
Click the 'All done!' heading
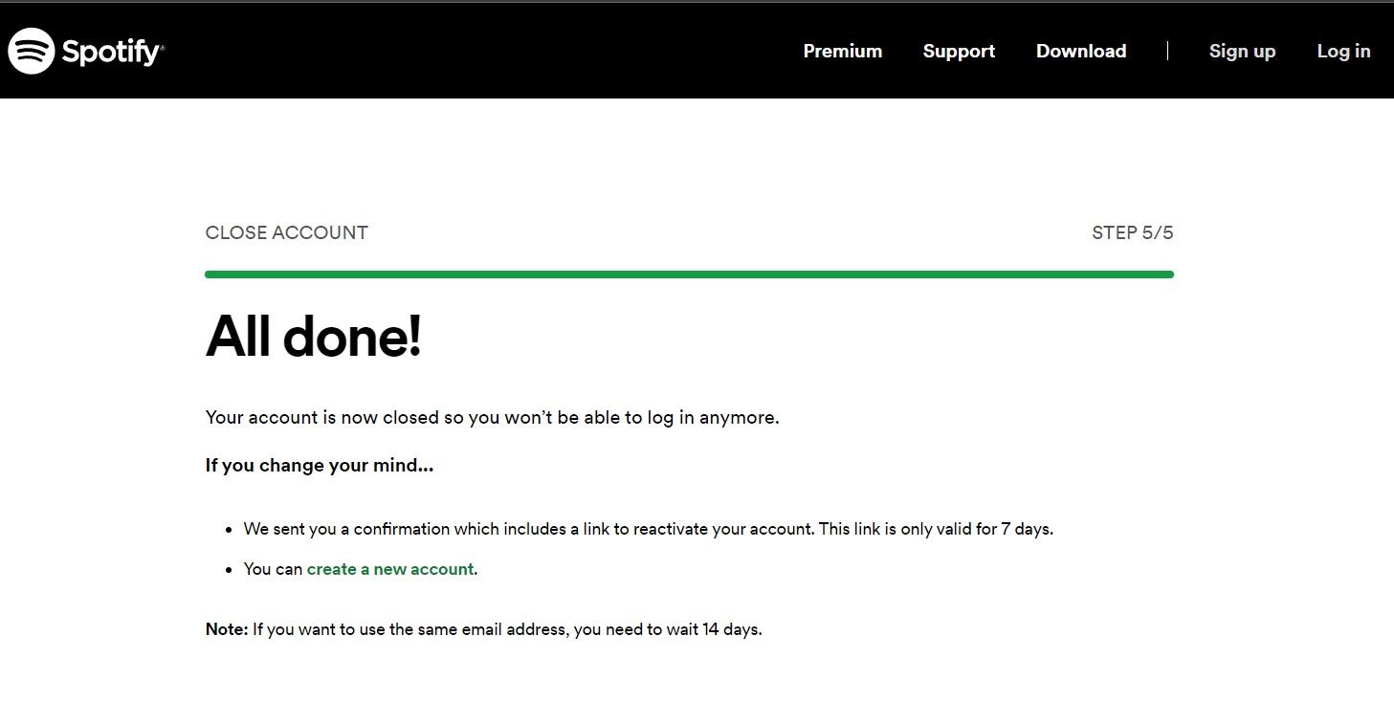(x=313, y=336)
